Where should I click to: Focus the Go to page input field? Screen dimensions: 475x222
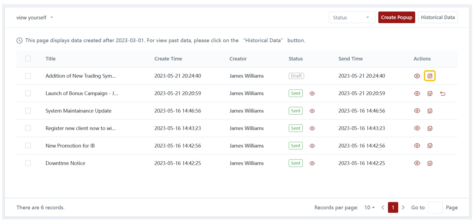[435, 207]
